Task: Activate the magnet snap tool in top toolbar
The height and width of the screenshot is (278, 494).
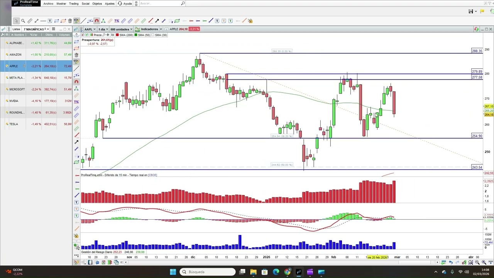Action: pyautogui.click(x=96, y=21)
